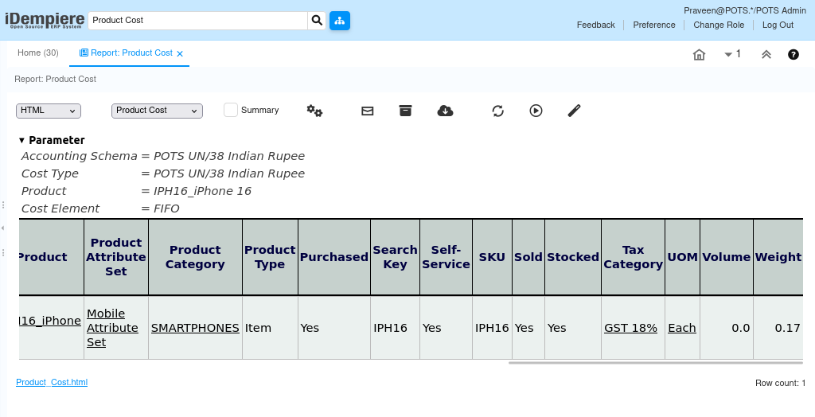The image size is (815, 417).
Task: Click Tax Category column header
Action: point(633,257)
